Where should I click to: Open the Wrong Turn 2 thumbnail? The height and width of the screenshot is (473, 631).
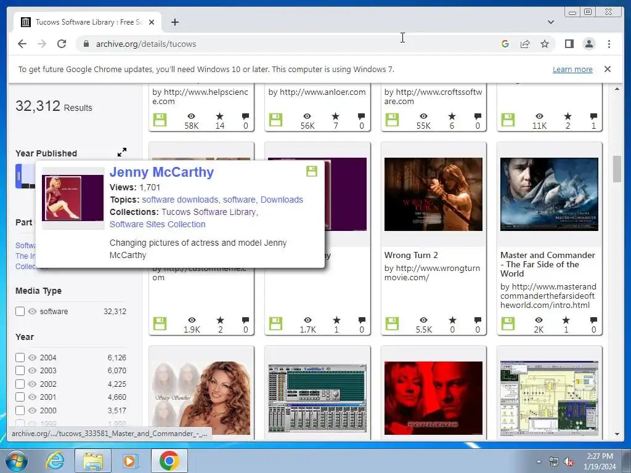tap(433, 194)
